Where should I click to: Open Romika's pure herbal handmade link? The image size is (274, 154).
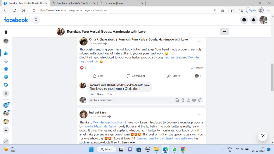pyautogui.click(x=164, y=138)
